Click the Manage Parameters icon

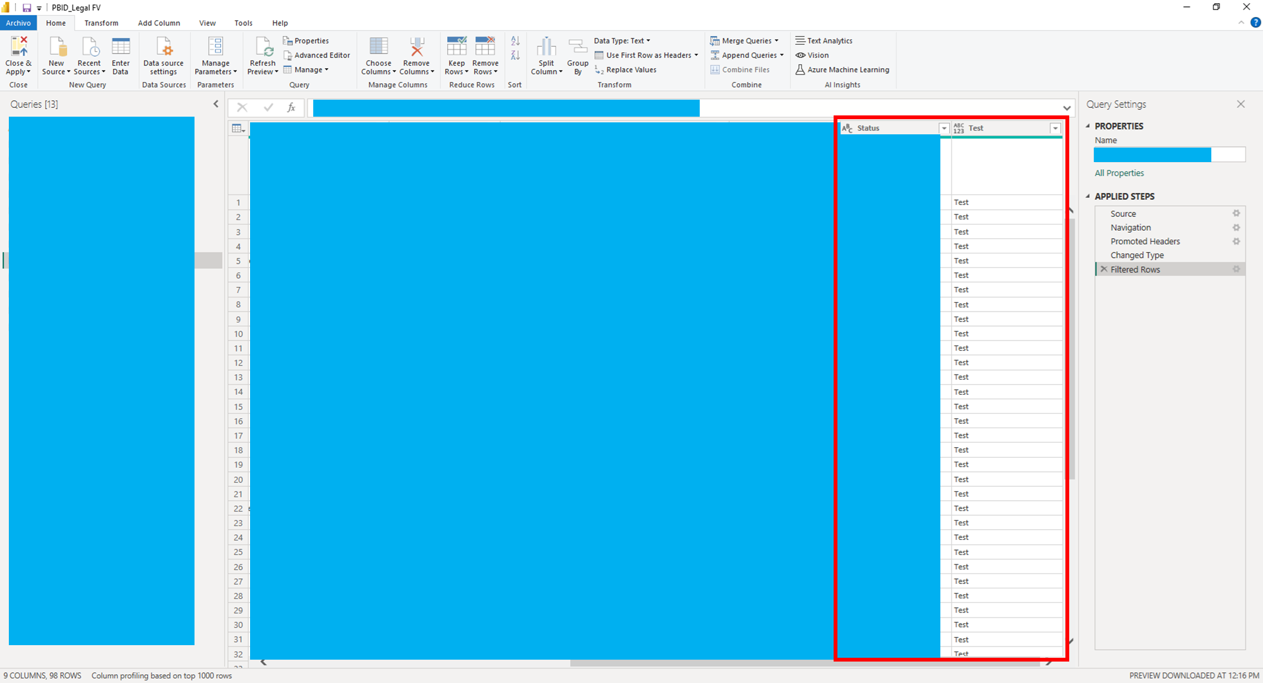point(215,47)
